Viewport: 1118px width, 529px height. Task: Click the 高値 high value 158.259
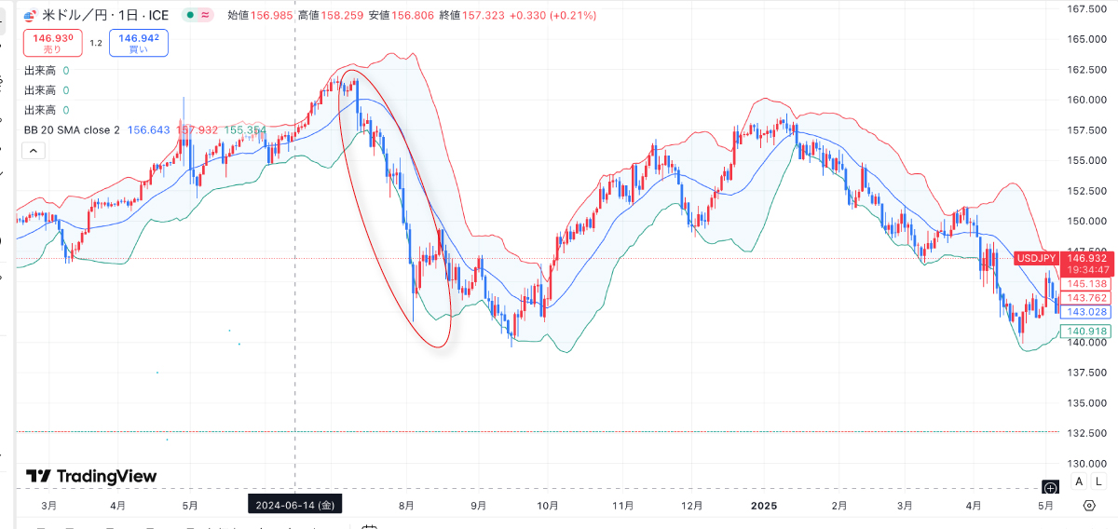point(341,15)
